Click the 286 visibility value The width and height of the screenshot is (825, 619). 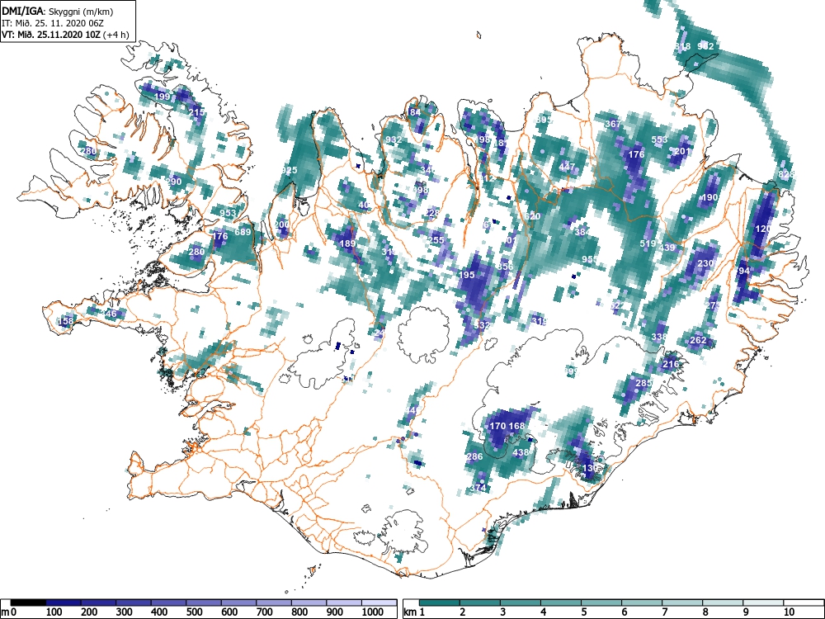[x=474, y=456]
